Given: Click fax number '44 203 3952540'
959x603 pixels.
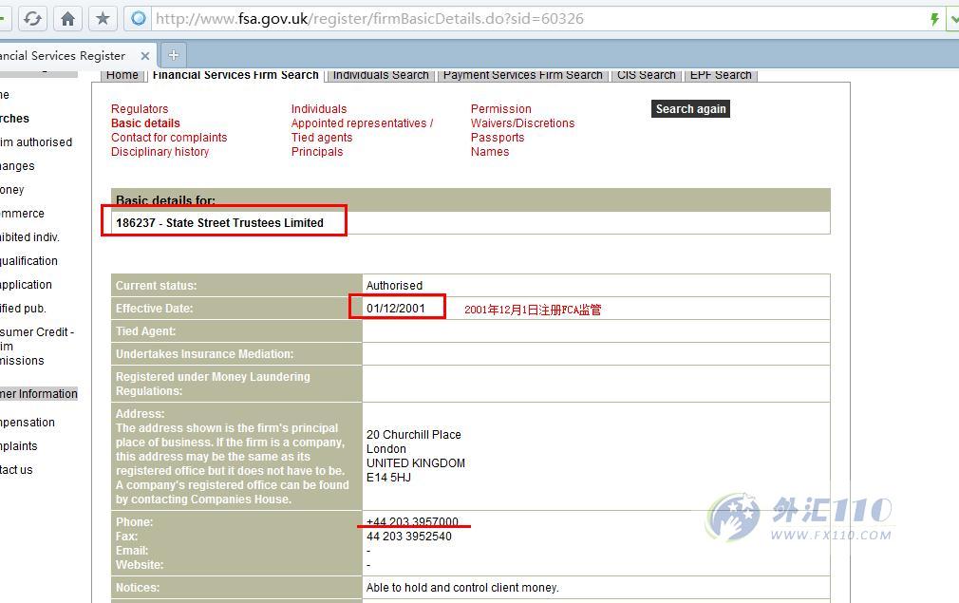Looking at the screenshot, I should pyautogui.click(x=408, y=537).
